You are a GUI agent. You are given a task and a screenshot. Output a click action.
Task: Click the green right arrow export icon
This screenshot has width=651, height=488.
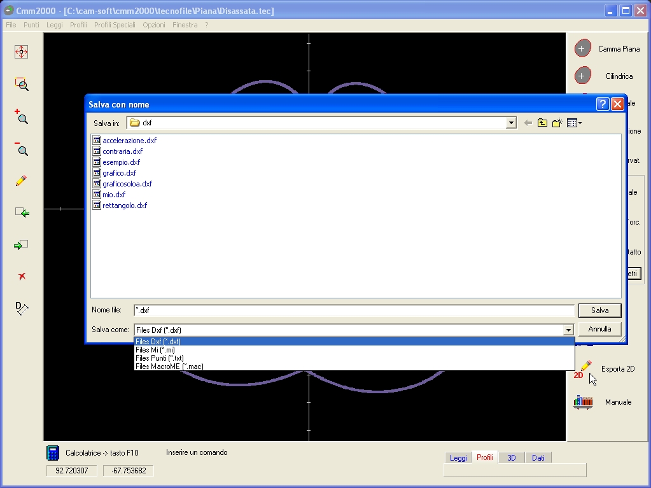tap(21, 245)
